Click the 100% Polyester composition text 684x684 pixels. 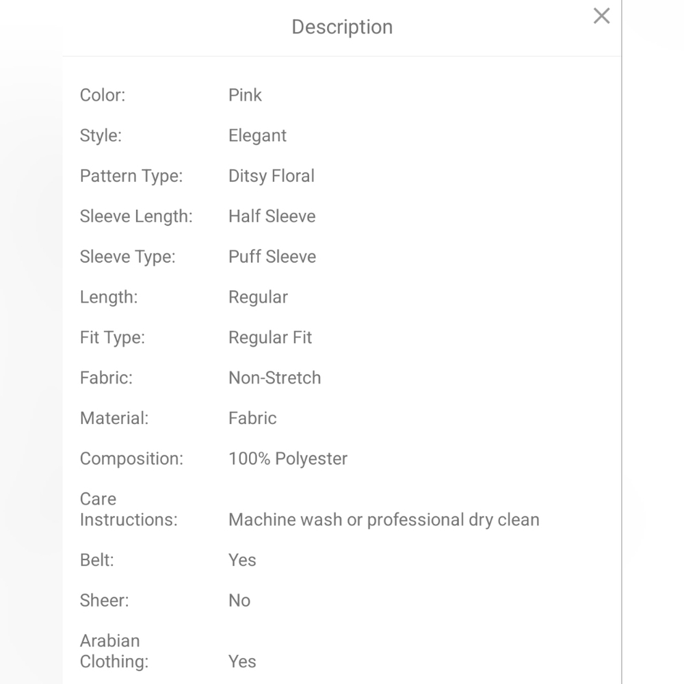point(288,459)
